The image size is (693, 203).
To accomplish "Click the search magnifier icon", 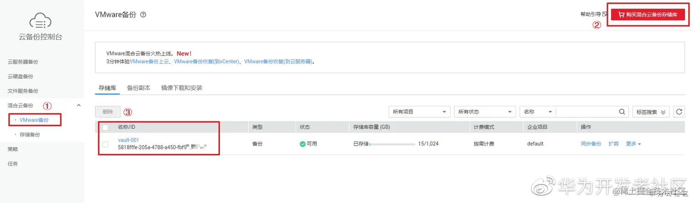I will [622, 111].
